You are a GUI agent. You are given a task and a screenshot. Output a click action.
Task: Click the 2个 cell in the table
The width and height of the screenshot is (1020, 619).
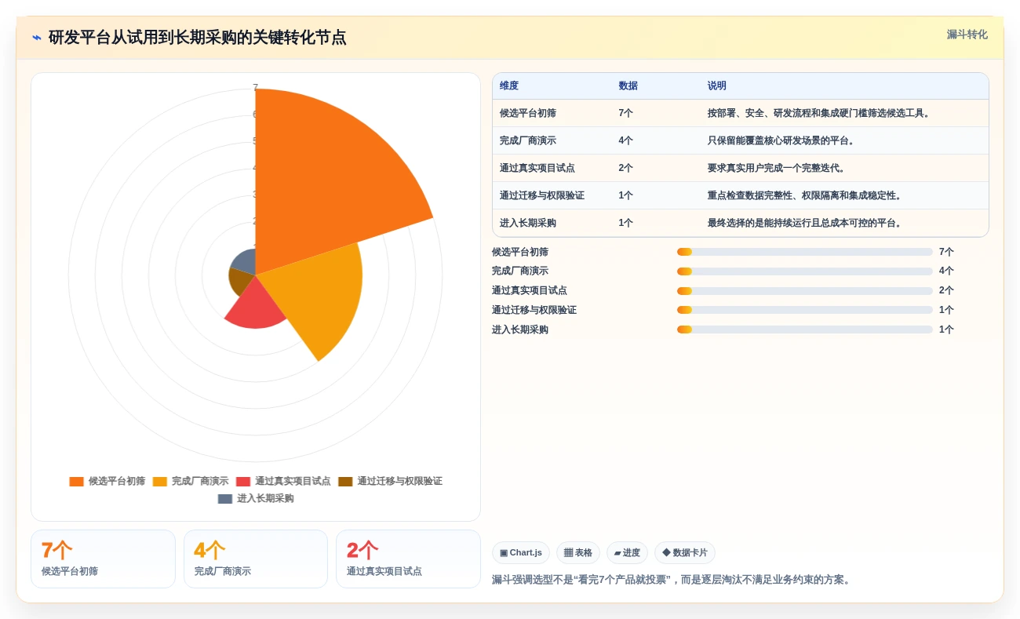(x=625, y=169)
